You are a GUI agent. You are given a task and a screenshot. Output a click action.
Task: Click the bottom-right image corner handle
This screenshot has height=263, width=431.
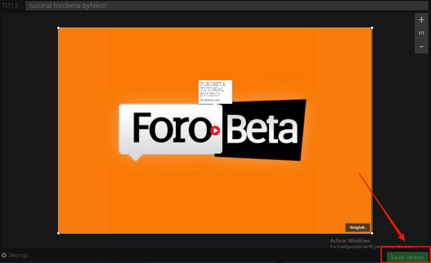[372, 233]
